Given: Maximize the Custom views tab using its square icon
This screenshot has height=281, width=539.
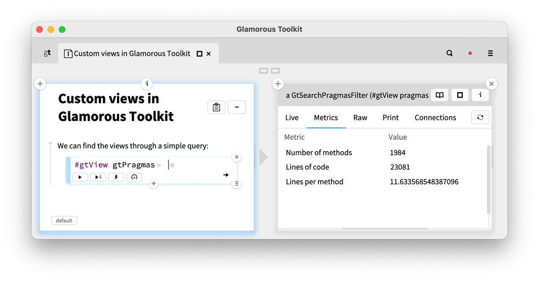Looking at the screenshot, I should pos(199,54).
